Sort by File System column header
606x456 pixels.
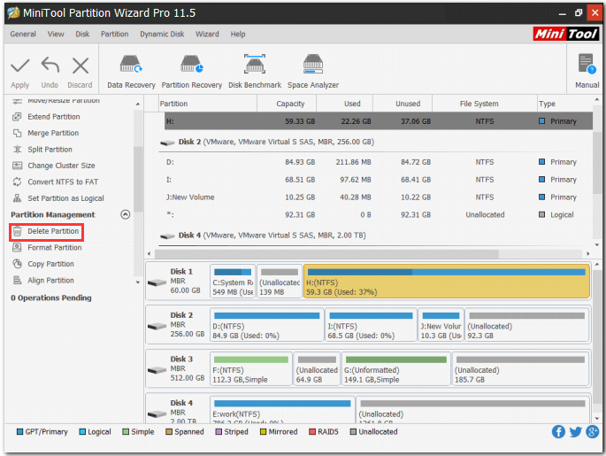(x=484, y=104)
